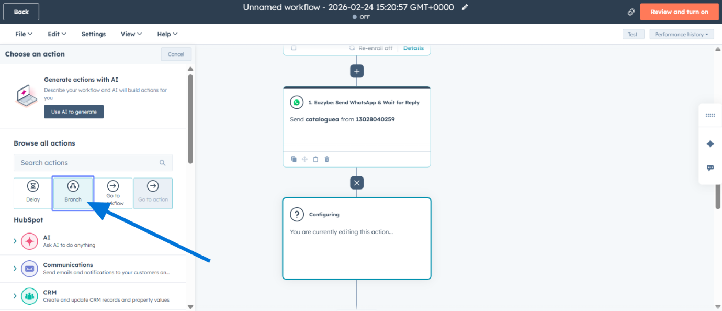Screen dimensions: 722x311
Task: Click the Configuring action card
Action: (x=357, y=239)
